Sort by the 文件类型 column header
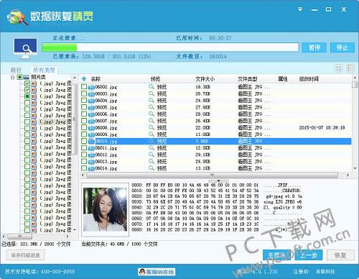This screenshot has height=279, width=359. [x=247, y=79]
